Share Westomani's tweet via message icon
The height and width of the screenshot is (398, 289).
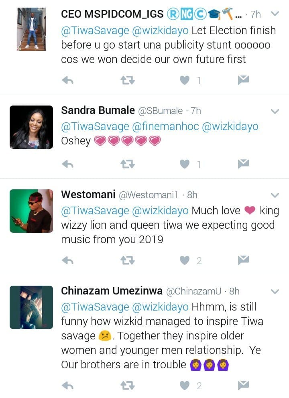pyautogui.click(x=243, y=261)
